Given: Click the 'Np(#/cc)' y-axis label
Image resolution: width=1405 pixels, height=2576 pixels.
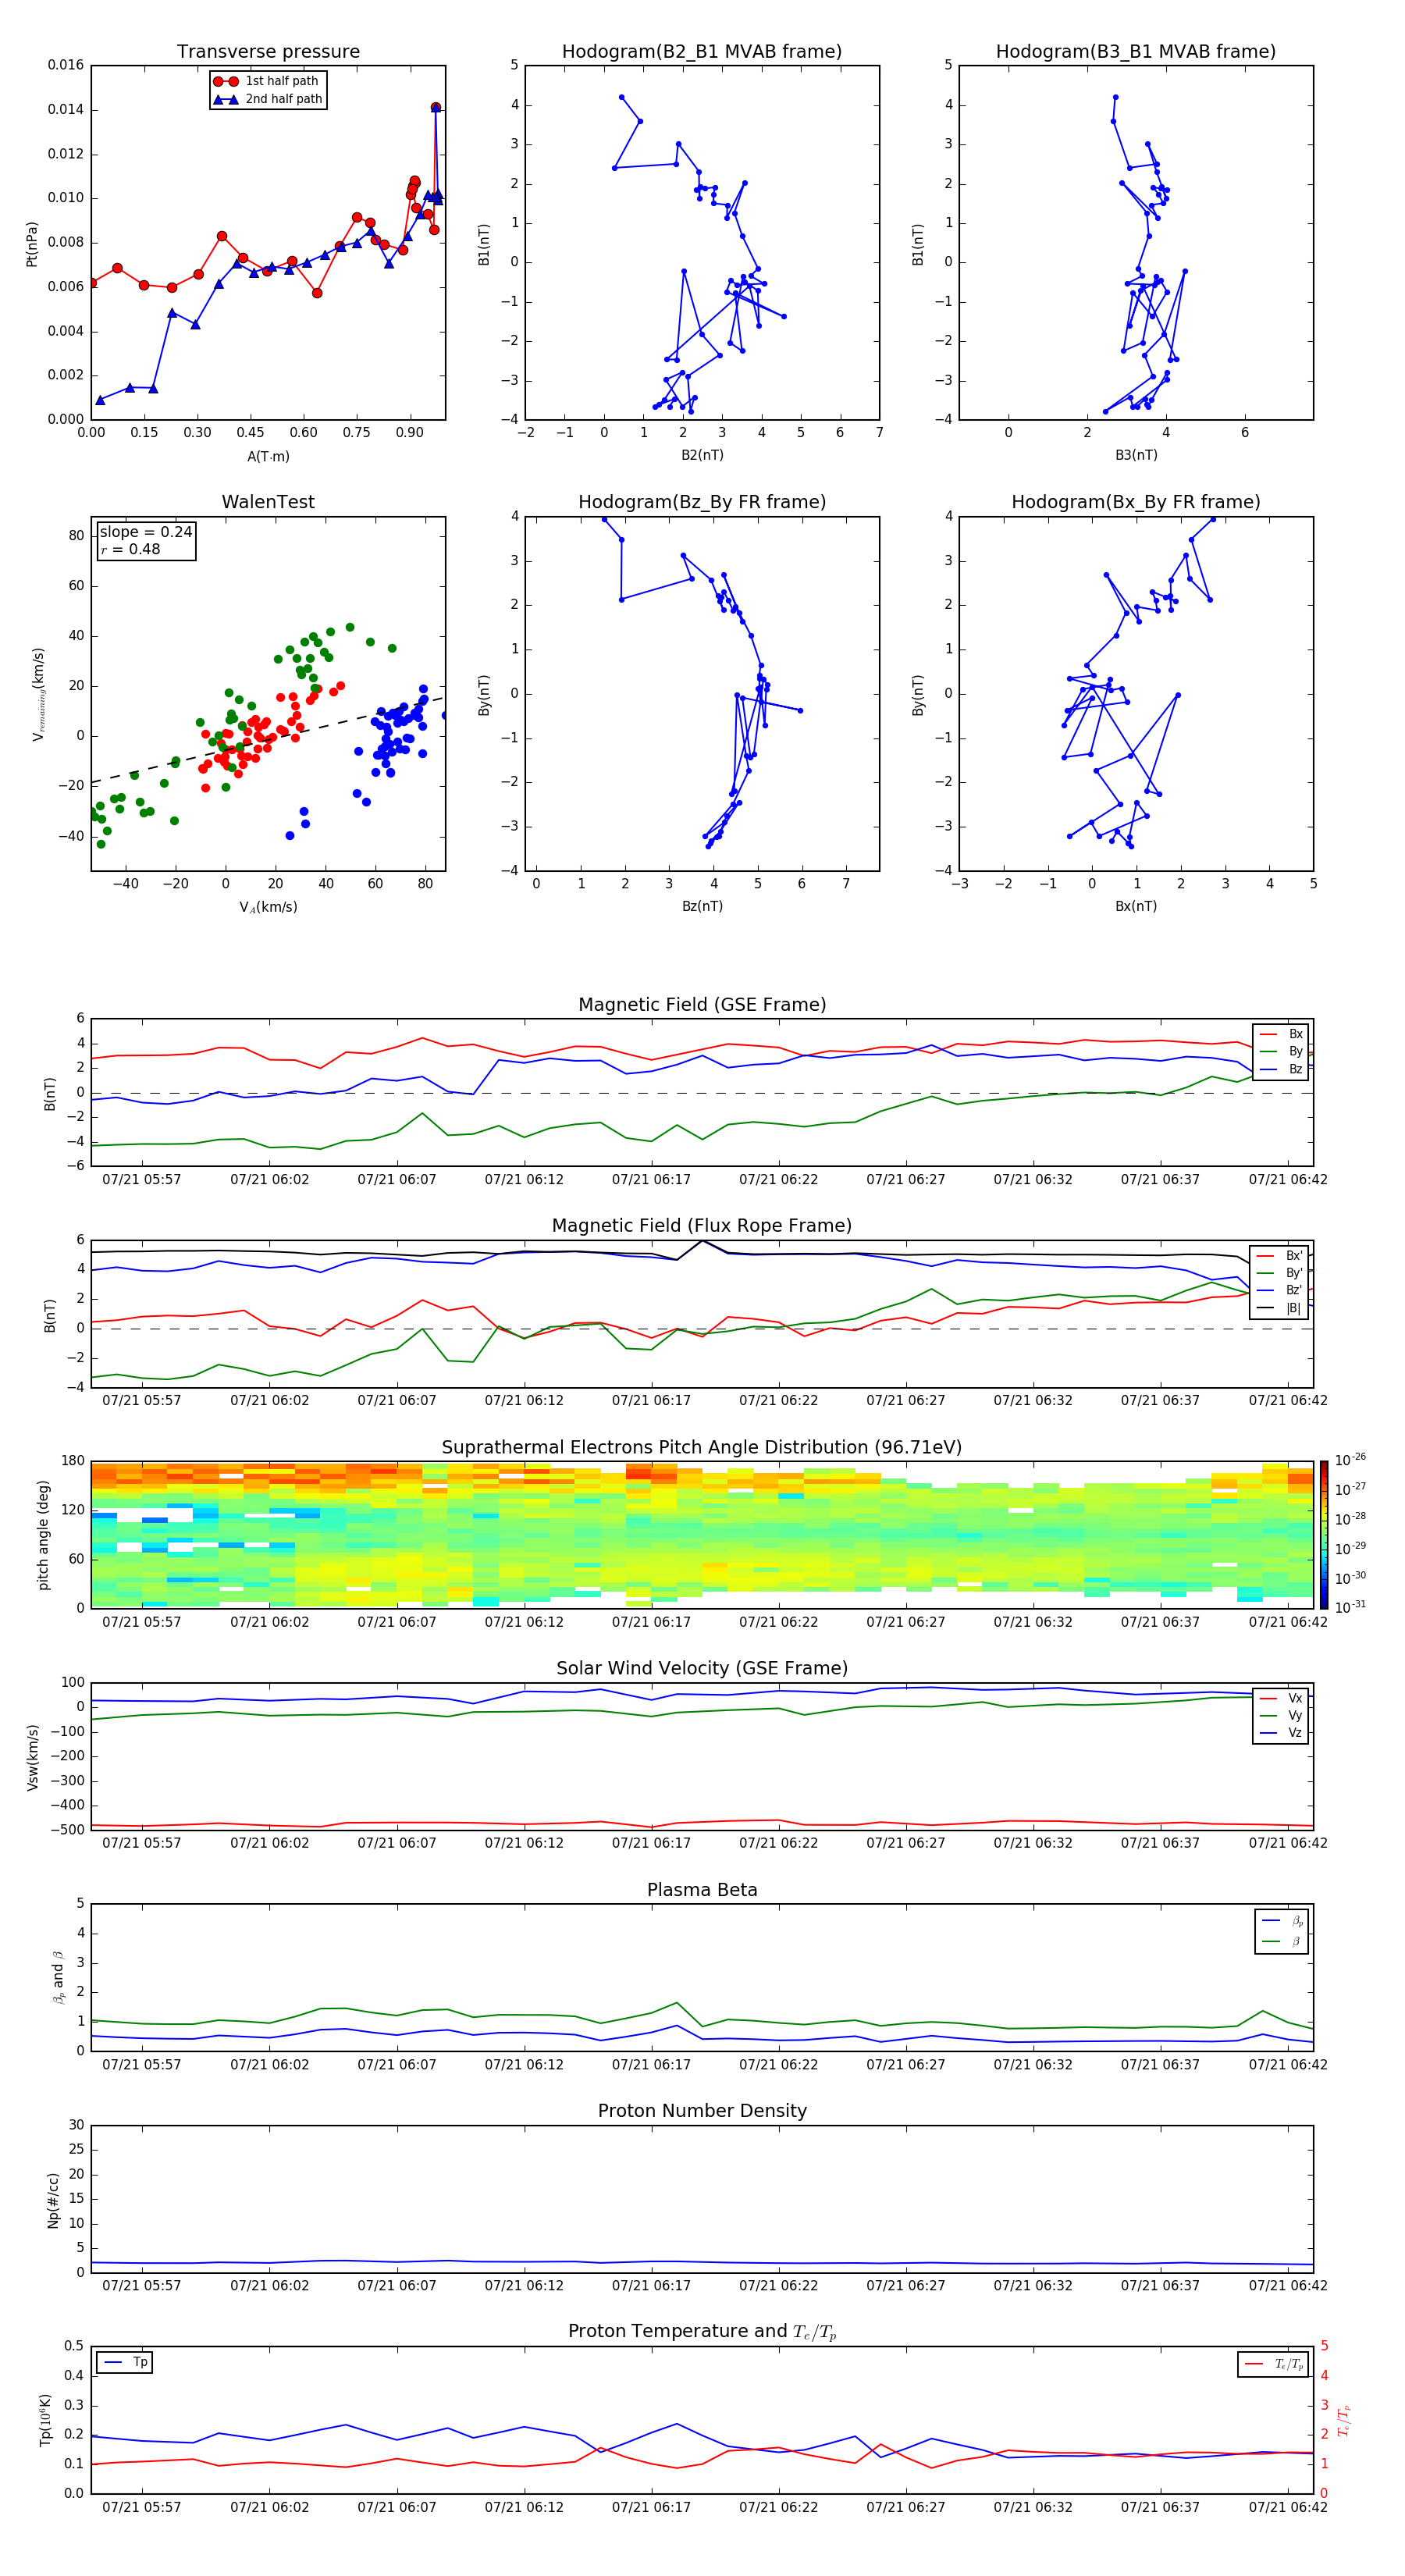Looking at the screenshot, I should (53, 2200).
